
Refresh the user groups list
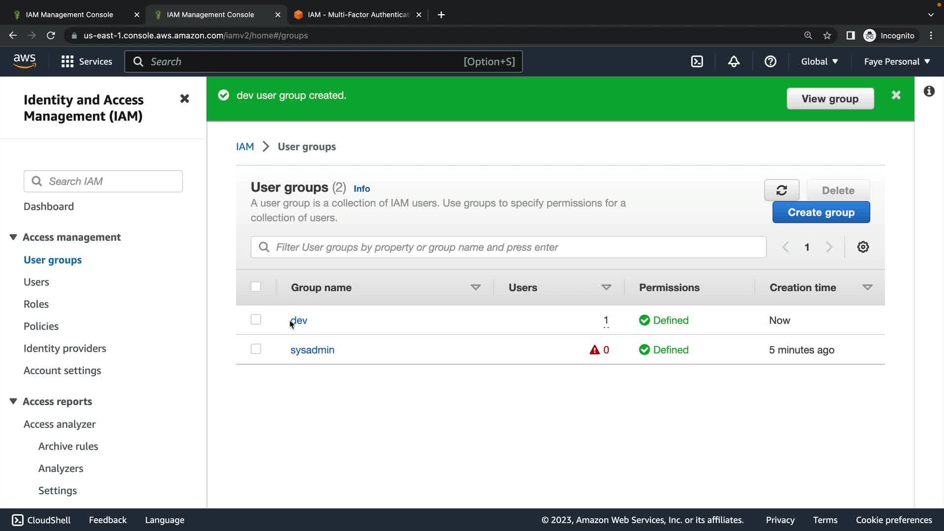click(x=781, y=190)
